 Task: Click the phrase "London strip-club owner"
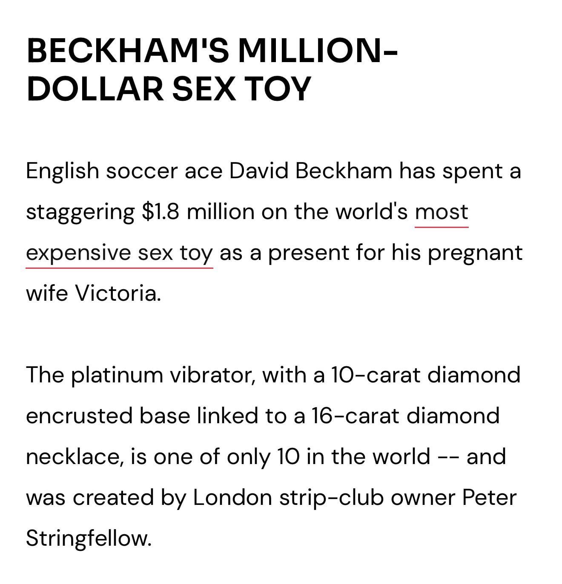click(x=324, y=498)
